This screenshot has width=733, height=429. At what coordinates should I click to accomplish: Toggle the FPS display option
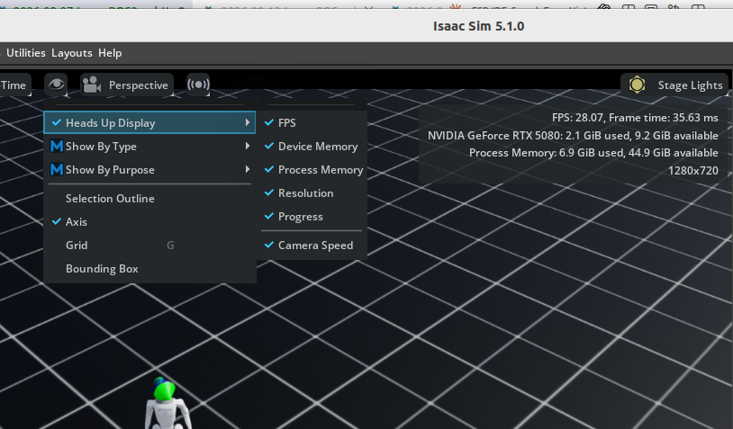tap(312, 123)
